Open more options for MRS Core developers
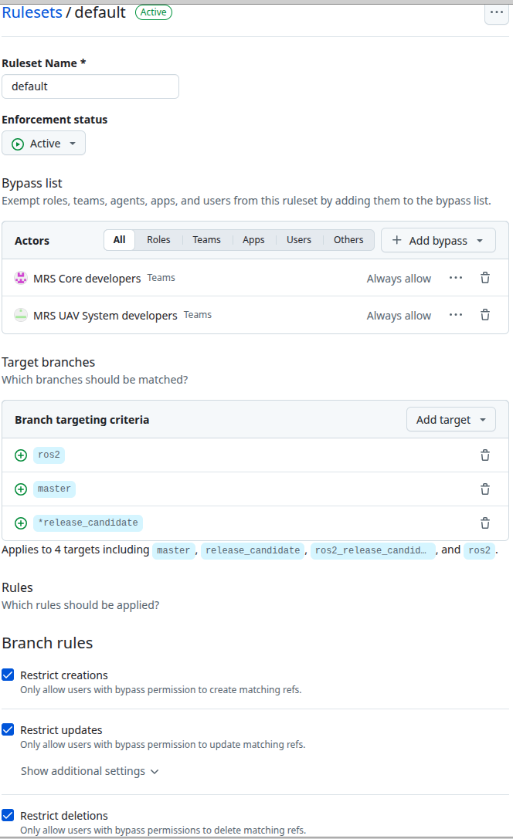Image resolution: width=513 pixels, height=839 pixels. click(x=456, y=278)
